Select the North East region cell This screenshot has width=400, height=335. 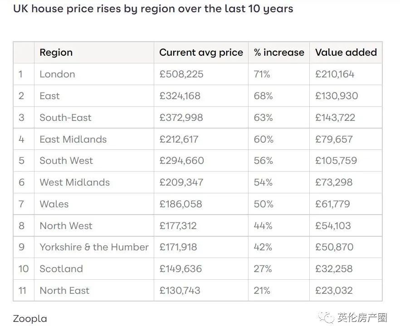point(64,291)
